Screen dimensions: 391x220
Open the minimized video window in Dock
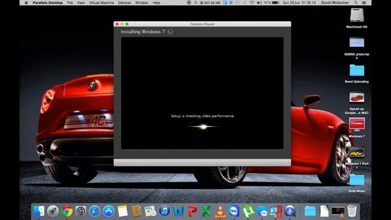pyautogui.click(x=338, y=211)
